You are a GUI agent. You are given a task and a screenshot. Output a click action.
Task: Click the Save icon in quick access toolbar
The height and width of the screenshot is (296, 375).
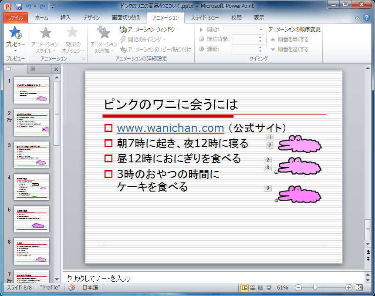click(19, 6)
